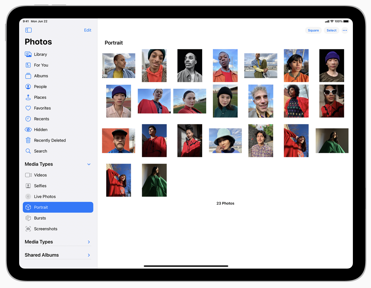371x288 pixels.
Task: Select Places in the sidebar
Action: coord(58,97)
